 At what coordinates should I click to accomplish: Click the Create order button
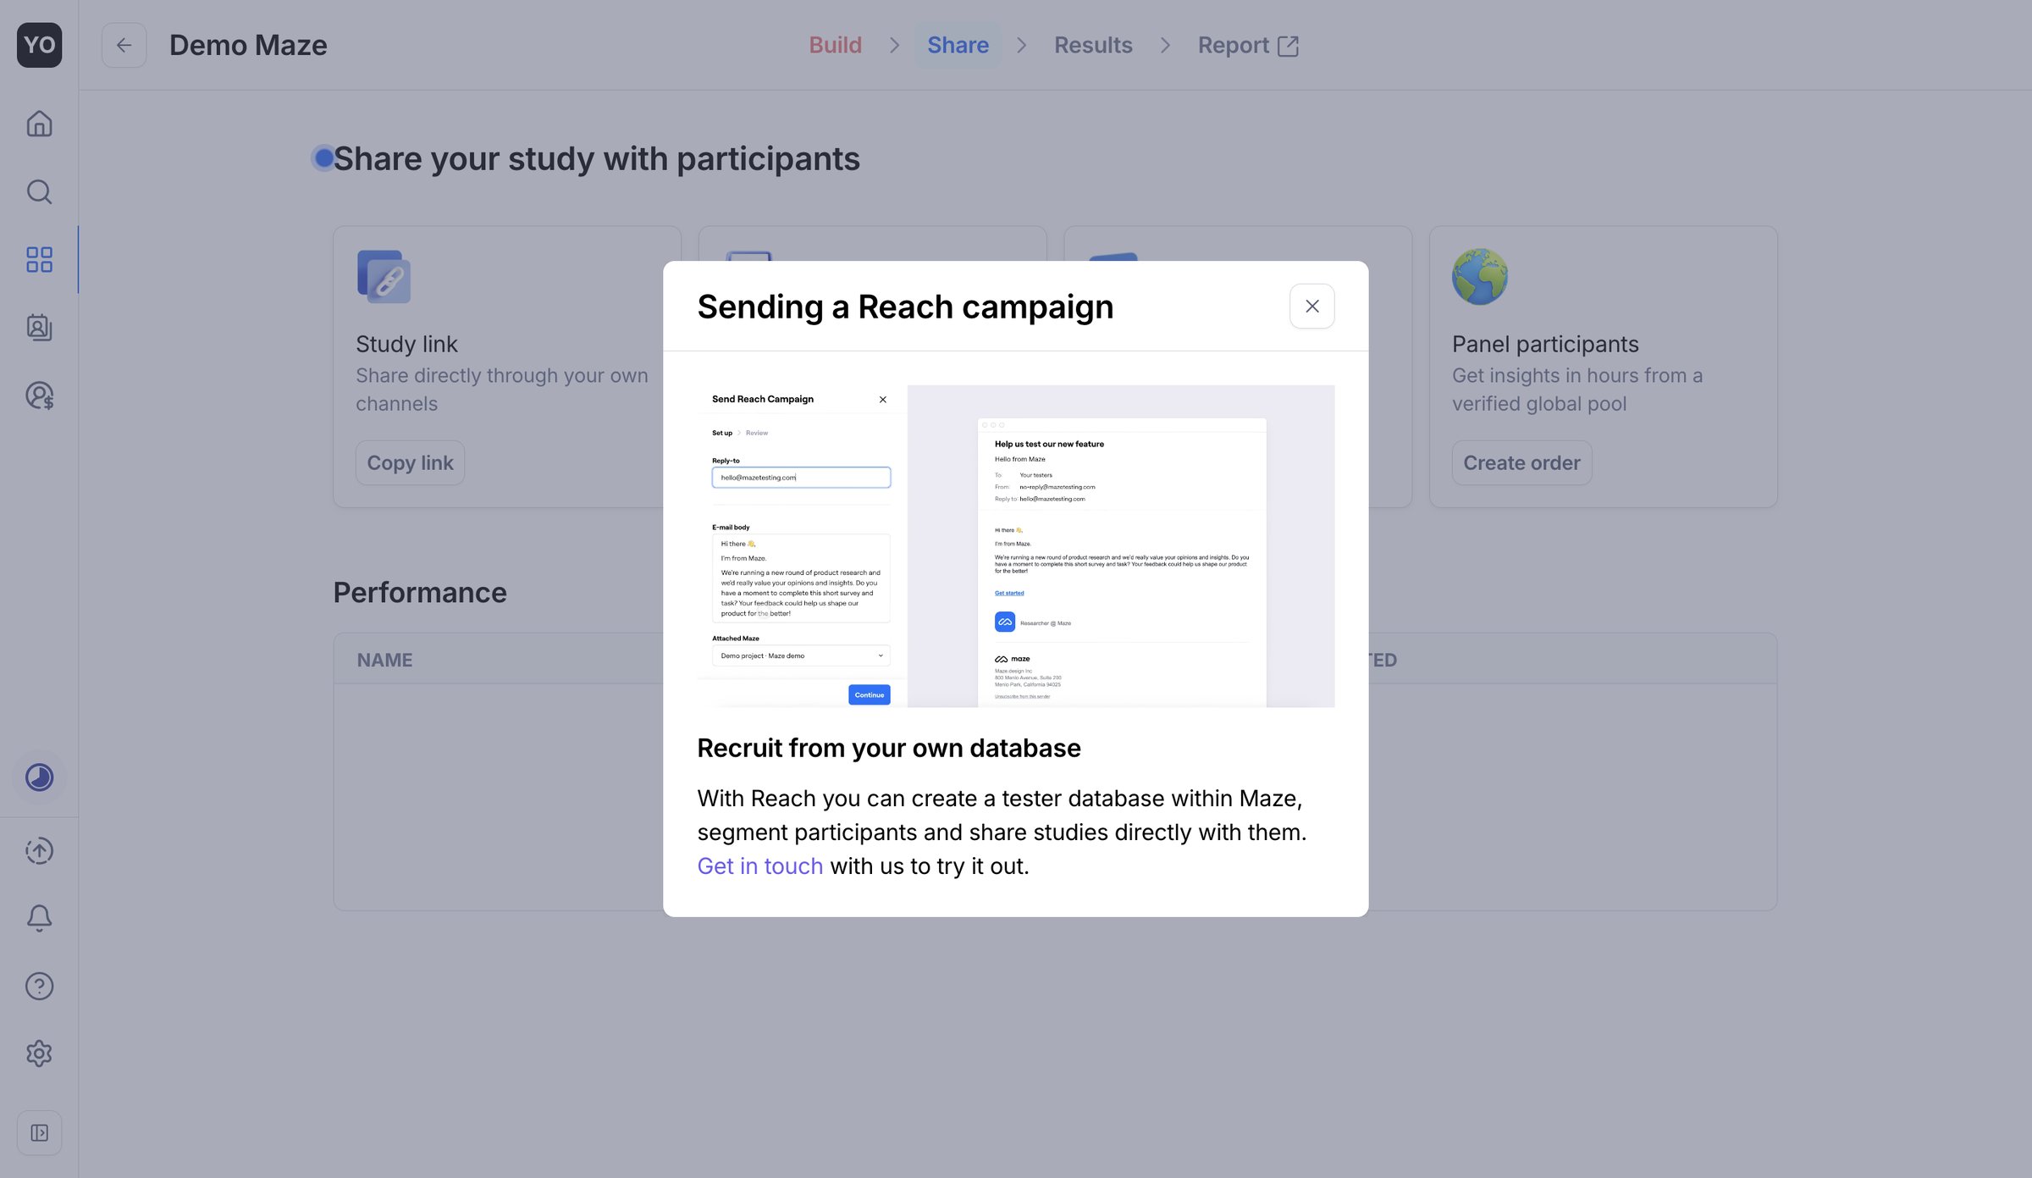(x=1521, y=462)
